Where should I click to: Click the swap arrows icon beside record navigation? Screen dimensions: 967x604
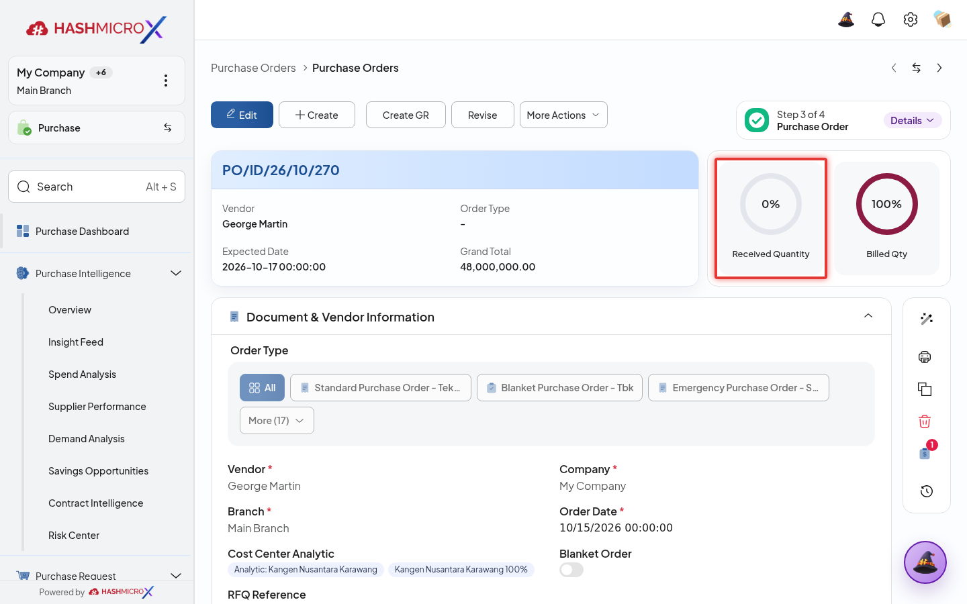point(917,68)
